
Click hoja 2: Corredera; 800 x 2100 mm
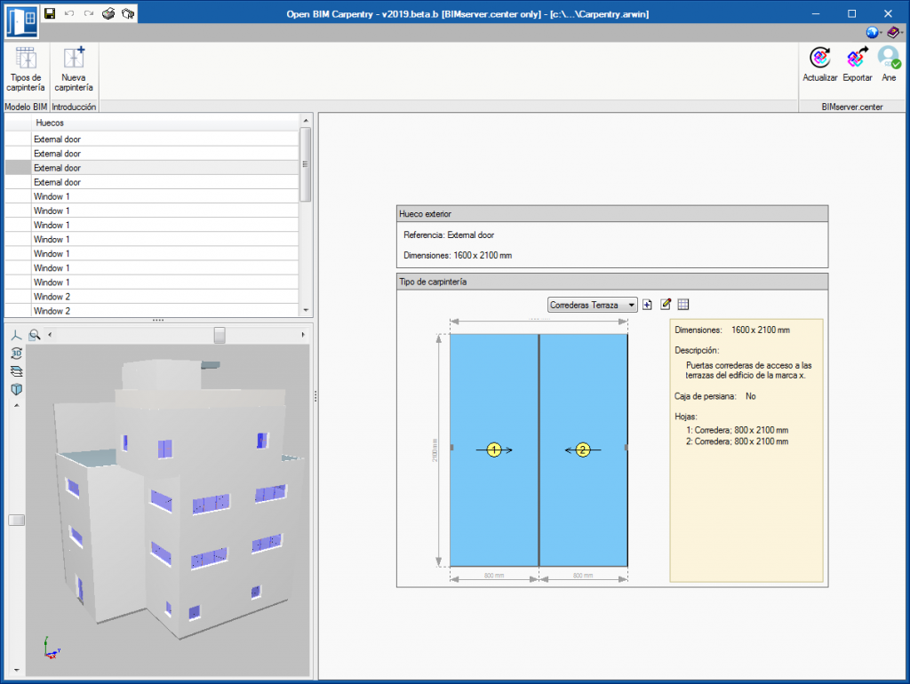[737, 441]
